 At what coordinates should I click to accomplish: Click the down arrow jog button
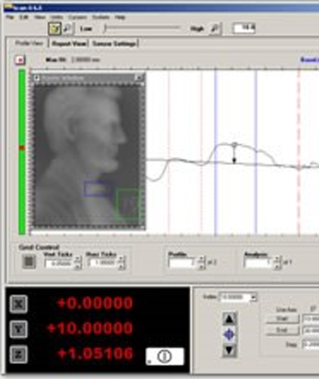click(229, 350)
